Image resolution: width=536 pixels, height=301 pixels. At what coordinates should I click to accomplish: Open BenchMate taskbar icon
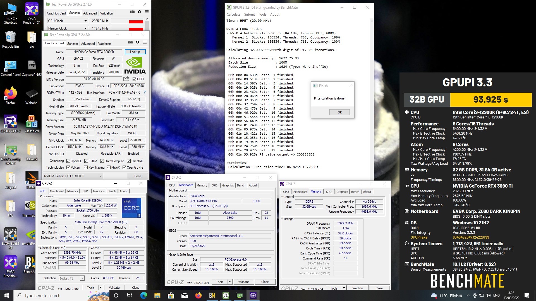click(212, 295)
